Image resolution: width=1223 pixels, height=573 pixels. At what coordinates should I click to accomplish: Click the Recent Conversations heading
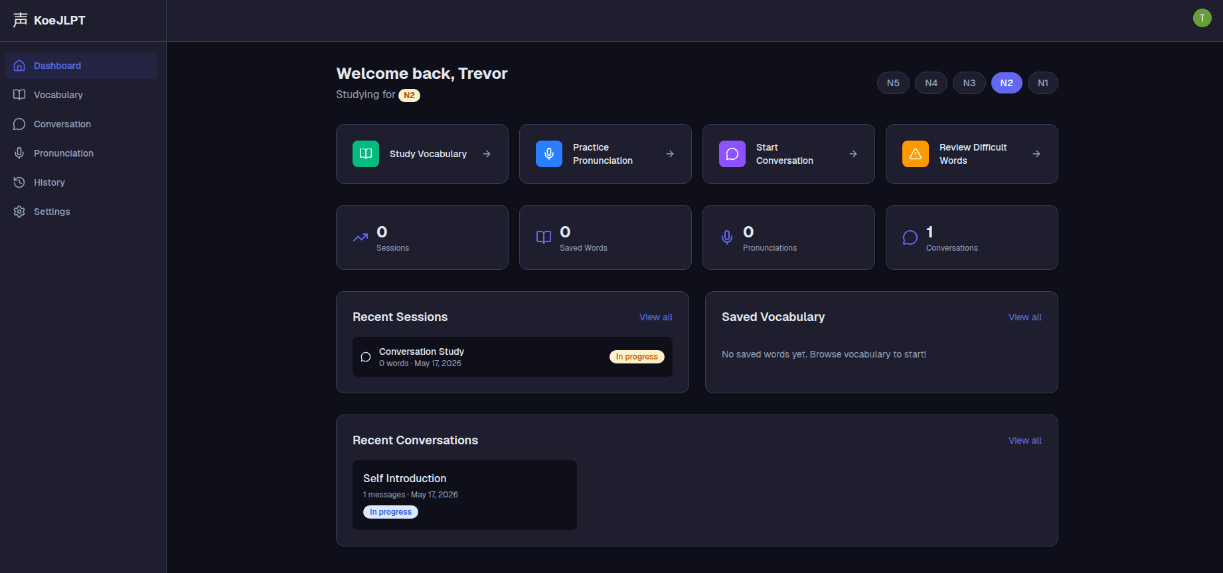415,440
